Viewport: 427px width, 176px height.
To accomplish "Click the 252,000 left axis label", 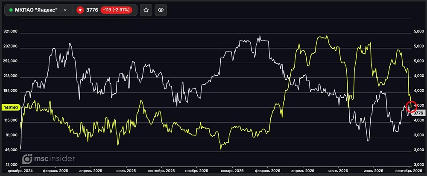I will click(x=11, y=61).
